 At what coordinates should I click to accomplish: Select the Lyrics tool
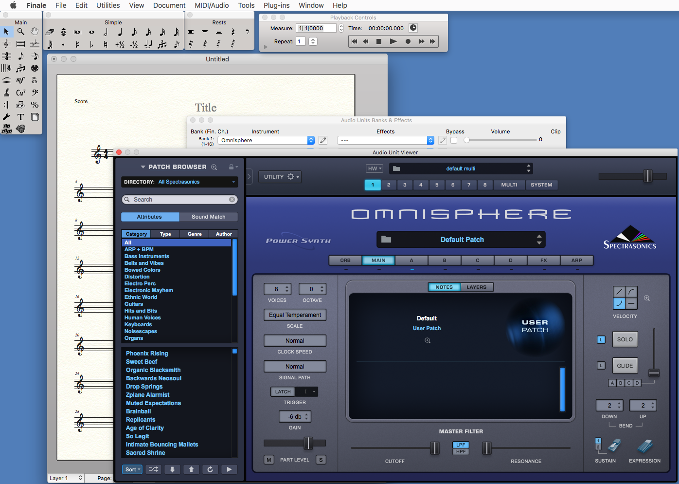point(6,93)
